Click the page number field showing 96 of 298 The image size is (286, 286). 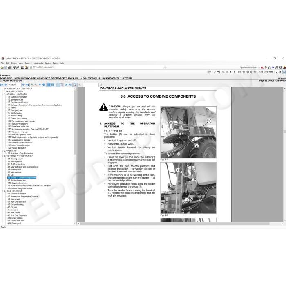point(15,85)
